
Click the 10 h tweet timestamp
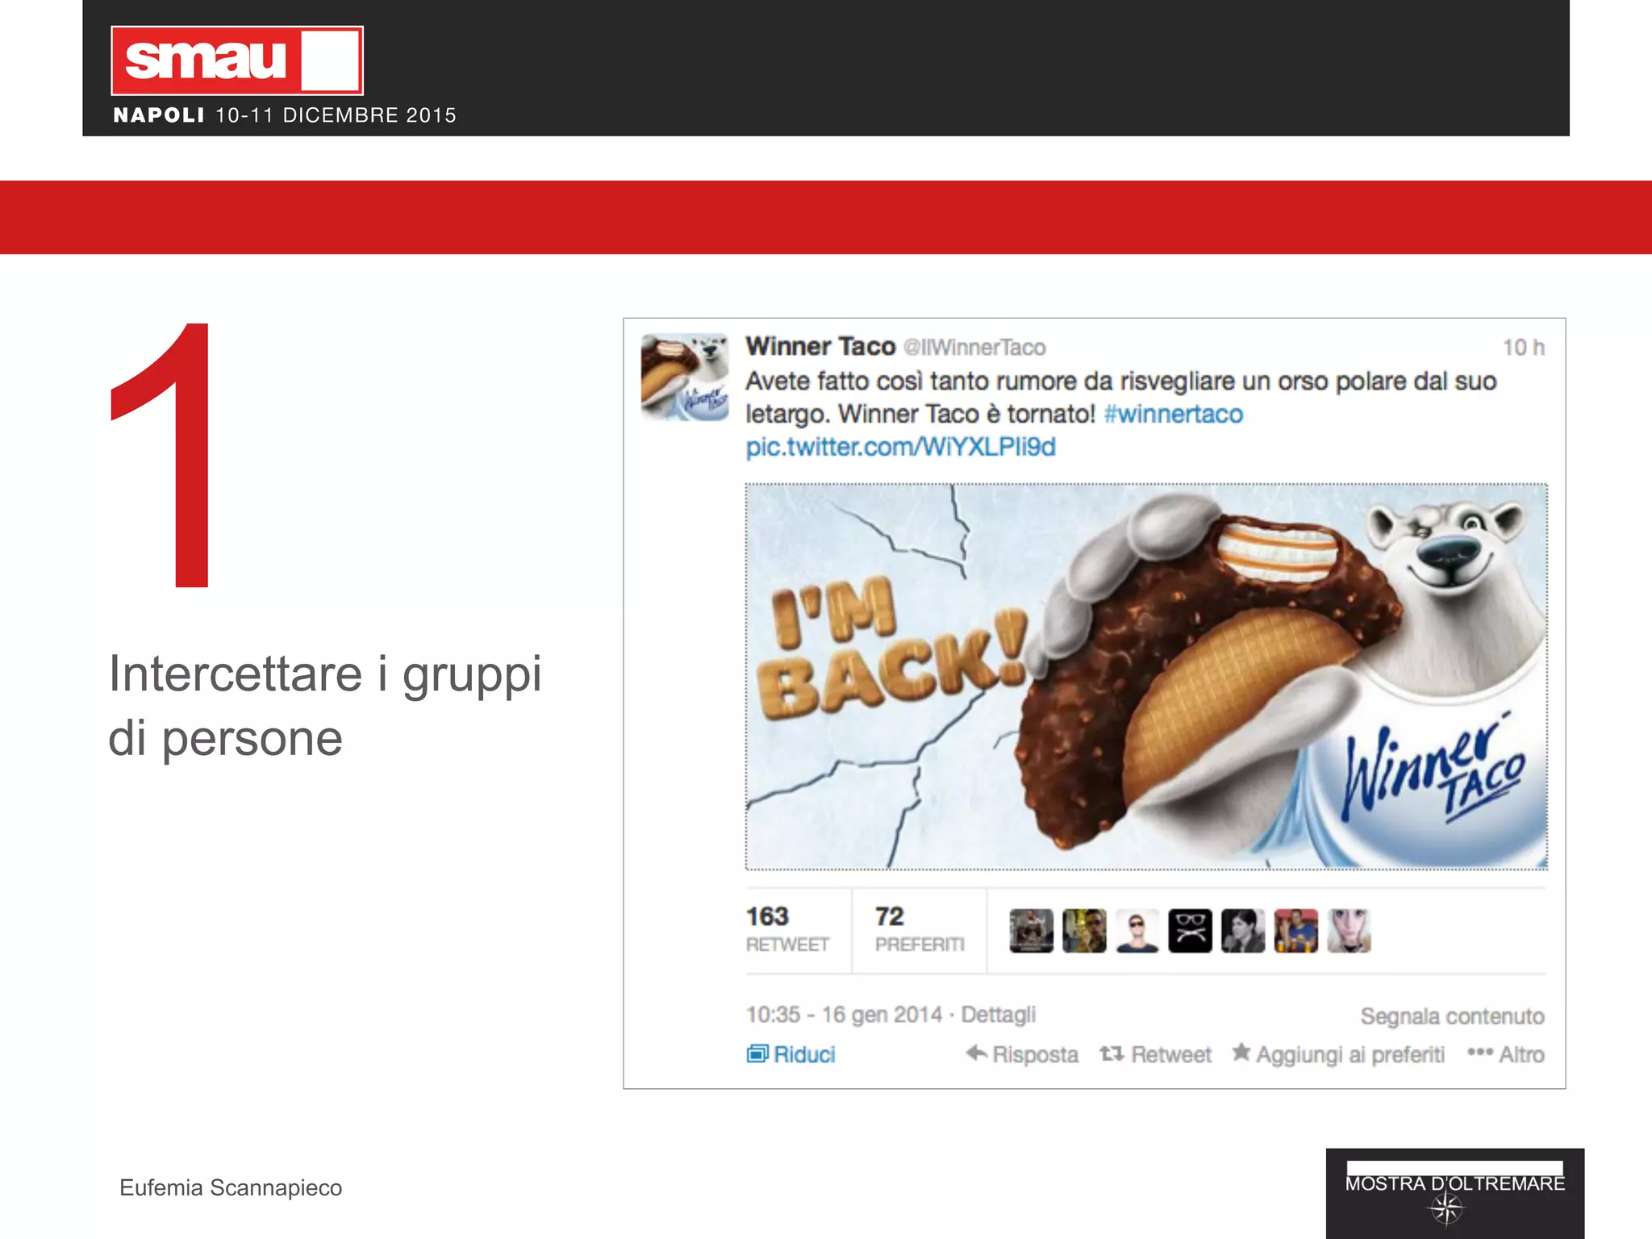(x=1522, y=348)
